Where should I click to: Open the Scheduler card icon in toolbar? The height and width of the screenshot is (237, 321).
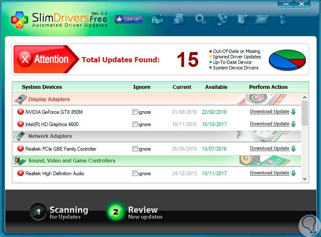pyautogui.click(x=262, y=19)
